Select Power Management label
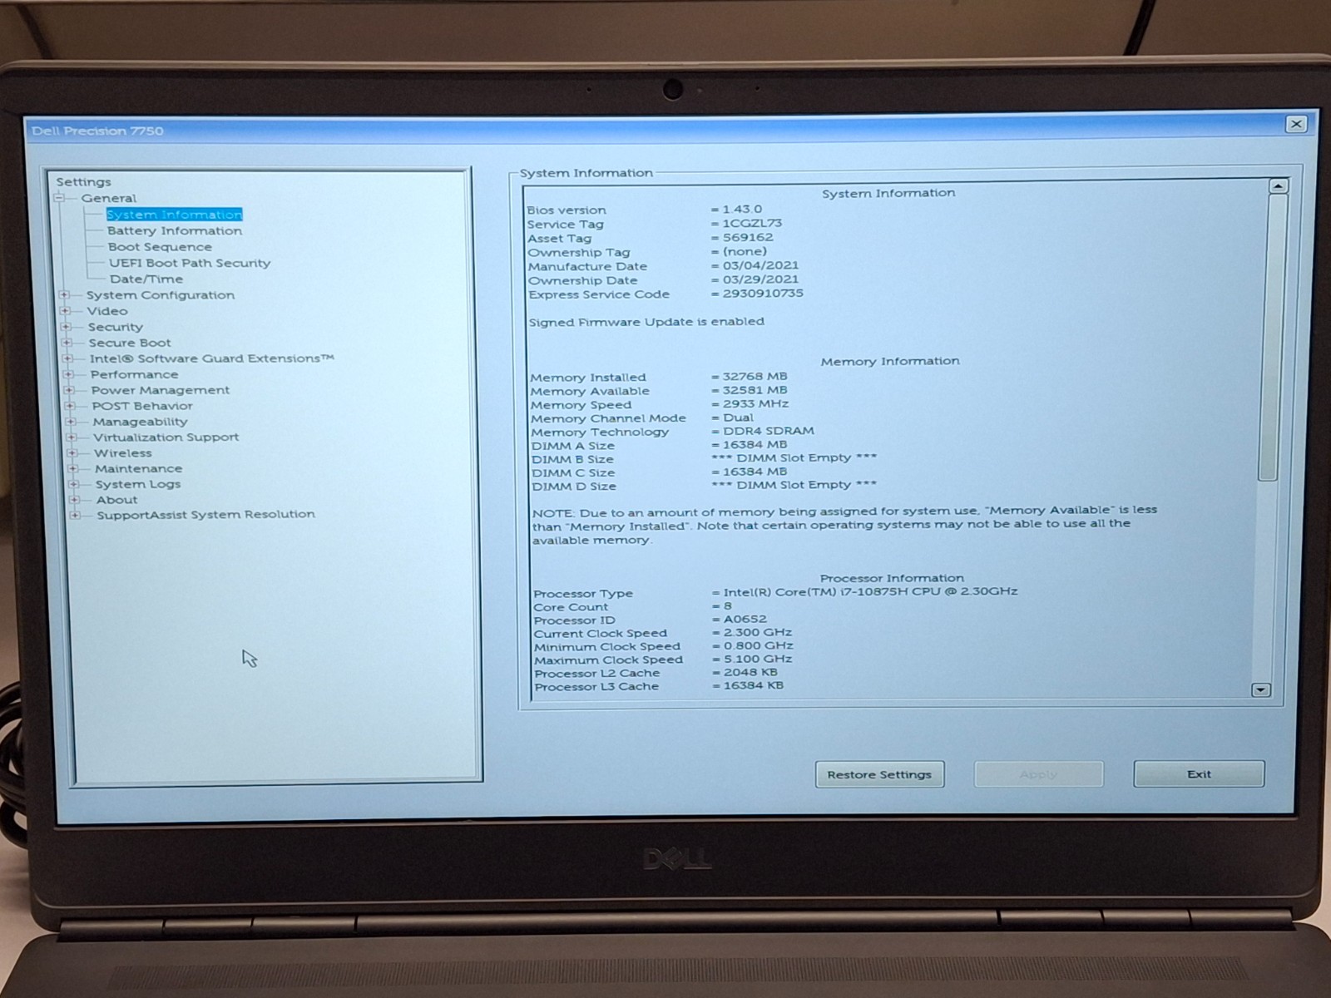 point(161,390)
